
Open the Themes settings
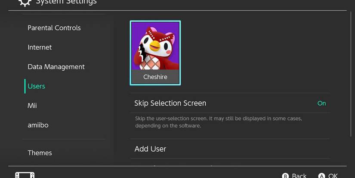click(x=40, y=153)
